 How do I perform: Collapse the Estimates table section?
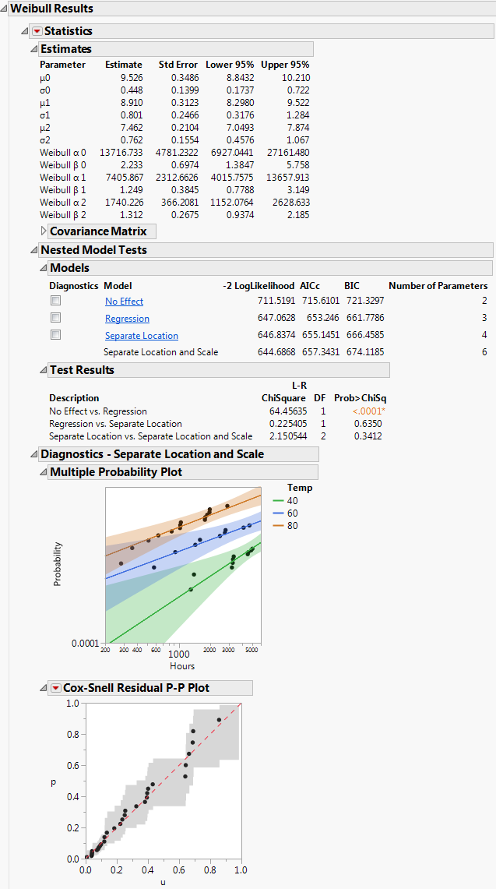pyautogui.click(x=33, y=49)
